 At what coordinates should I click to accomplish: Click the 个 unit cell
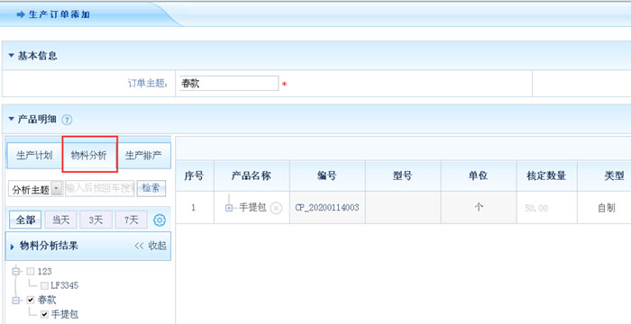click(x=479, y=208)
